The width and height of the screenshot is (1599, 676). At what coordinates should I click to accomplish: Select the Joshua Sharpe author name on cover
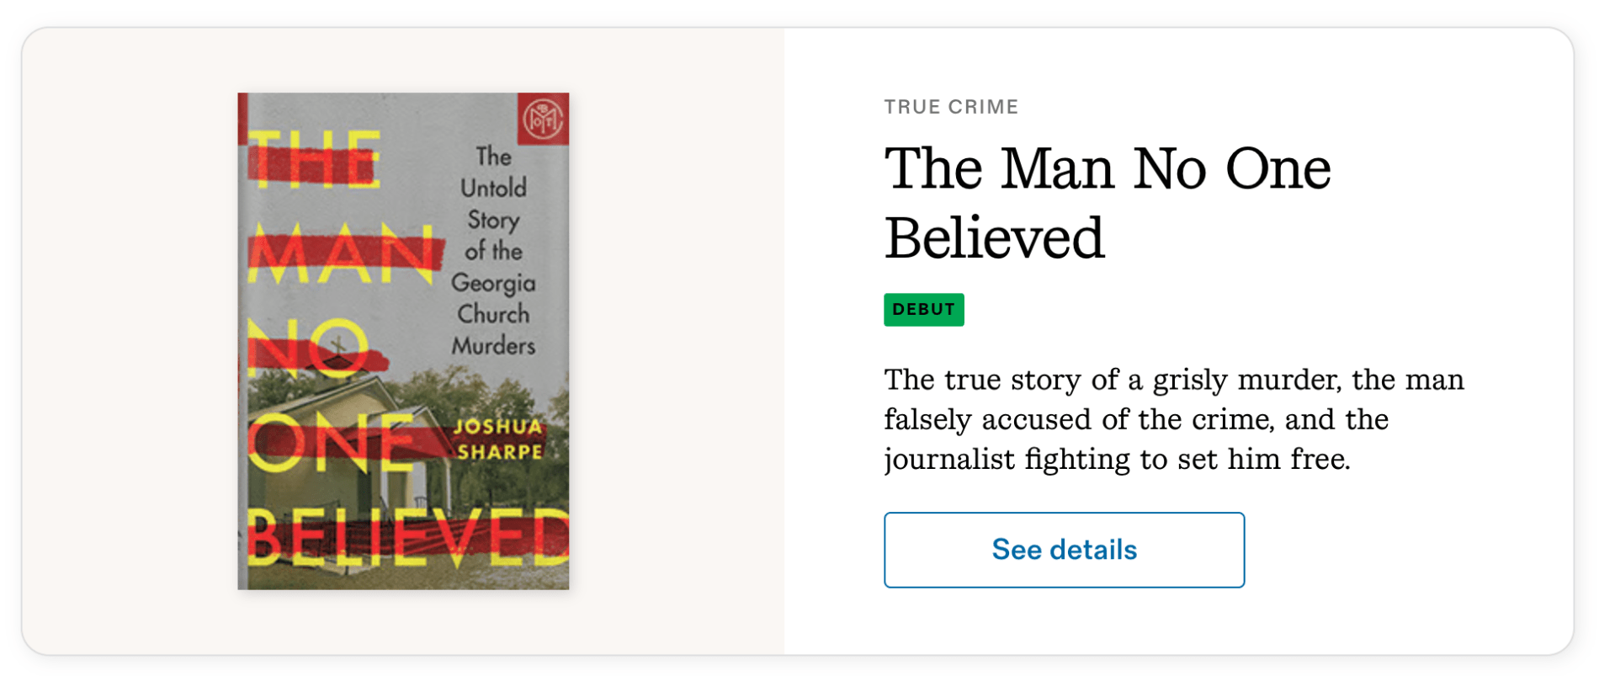point(498,439)
